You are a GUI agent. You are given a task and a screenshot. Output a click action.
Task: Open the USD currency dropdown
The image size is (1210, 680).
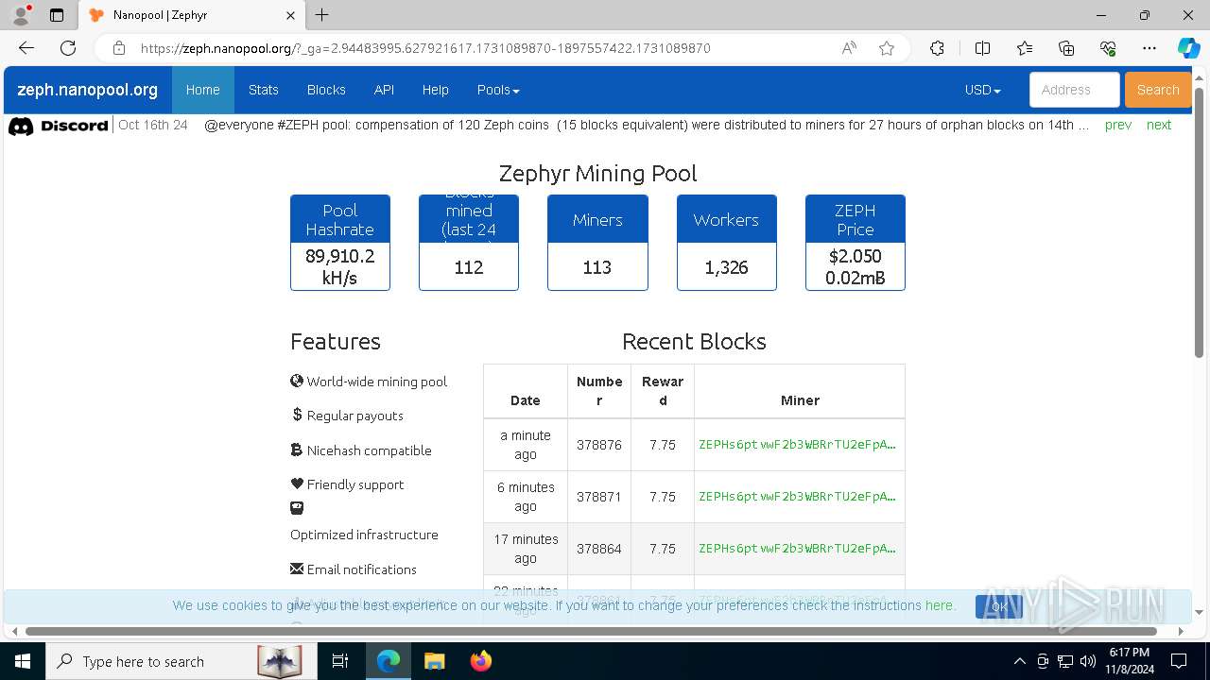tap(983, 90)
